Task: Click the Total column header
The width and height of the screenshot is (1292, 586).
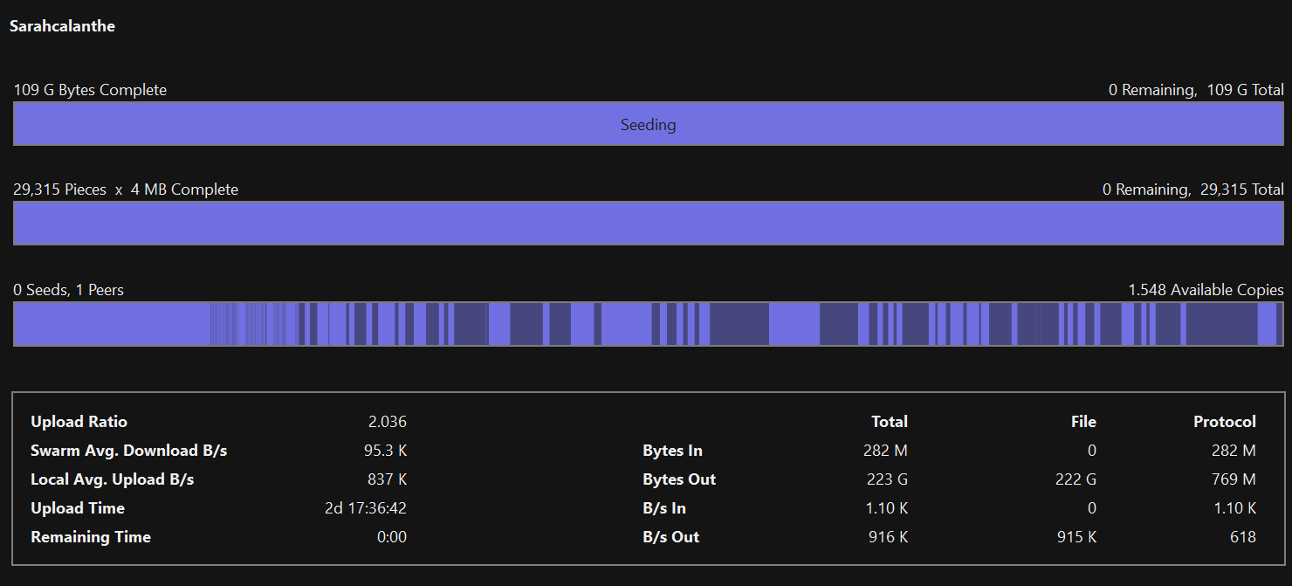Action: [x=890, y=422]
